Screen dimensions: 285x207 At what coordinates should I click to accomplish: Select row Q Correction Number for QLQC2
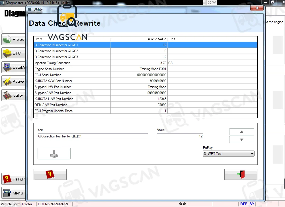pos(145,51)
